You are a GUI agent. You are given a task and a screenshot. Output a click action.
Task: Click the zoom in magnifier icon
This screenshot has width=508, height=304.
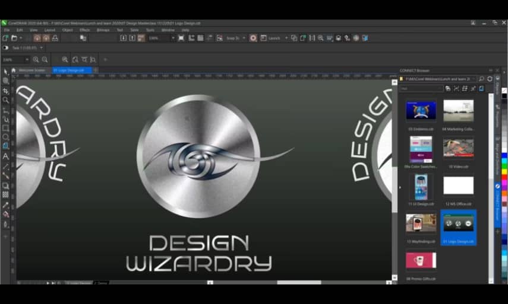tap(36, 60)
